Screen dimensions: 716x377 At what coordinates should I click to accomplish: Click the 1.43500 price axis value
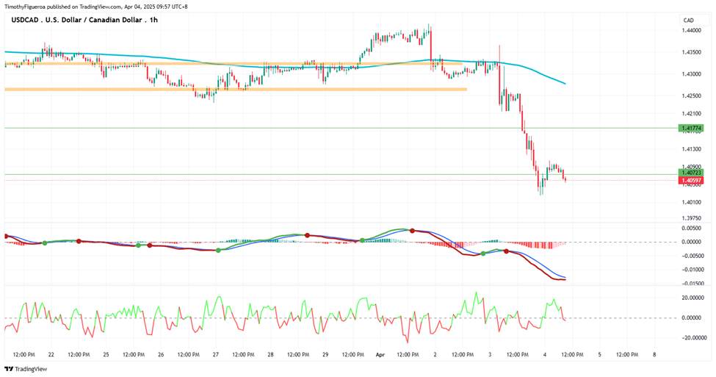691,53
